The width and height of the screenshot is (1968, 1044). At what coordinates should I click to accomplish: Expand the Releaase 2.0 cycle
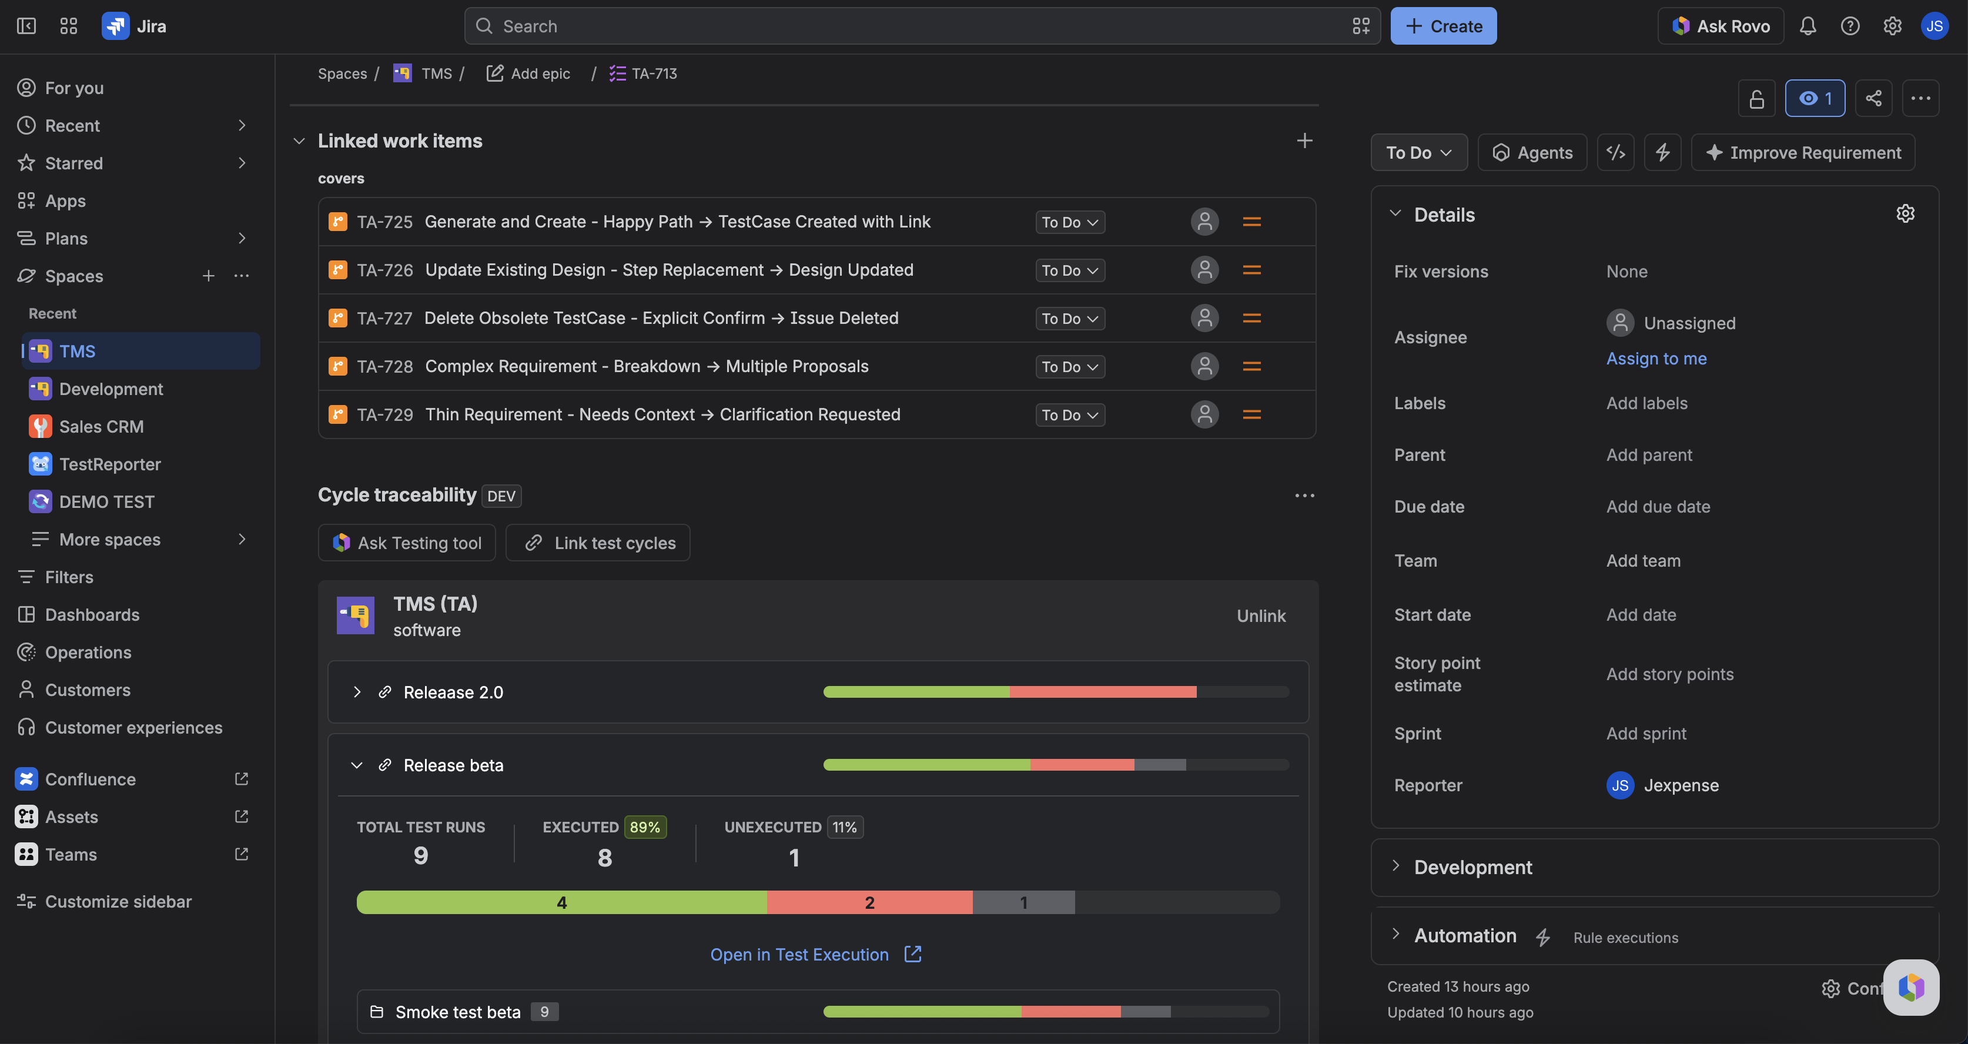pyautogui.click(x=357, y=692)
